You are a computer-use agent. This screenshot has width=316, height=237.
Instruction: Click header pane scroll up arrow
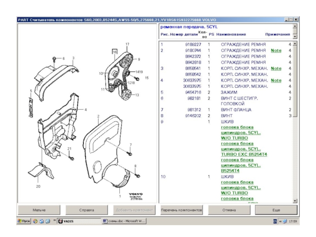pyautogui.click(x=295, y=26)
